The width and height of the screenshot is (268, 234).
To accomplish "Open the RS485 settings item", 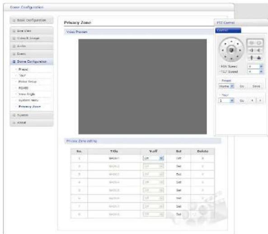I will [x=24, y=88].
